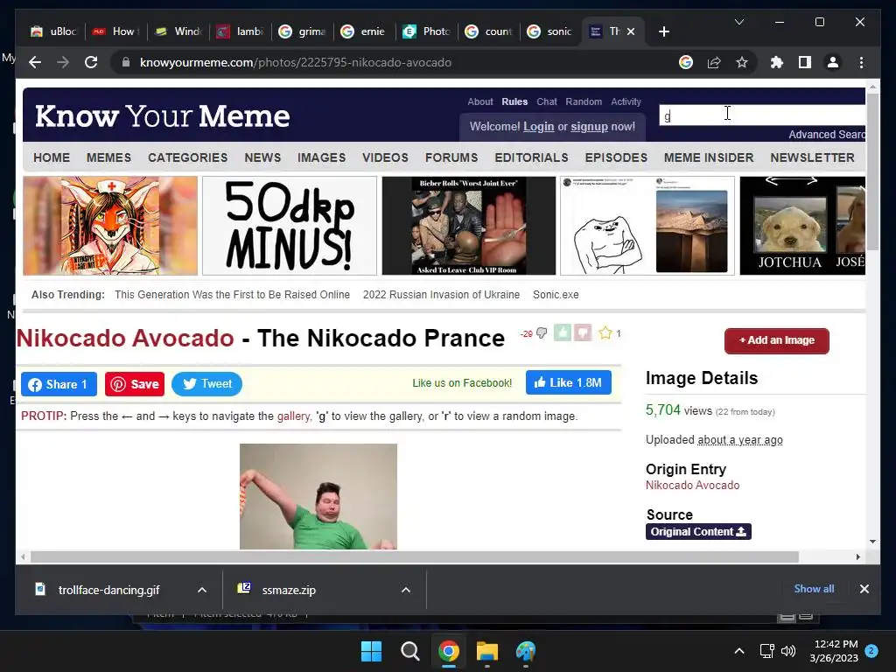Image resolution: width=896 pixels, height=672 pixels.
Task: Open Windows taskbar search
Action: tap(409, 651)
